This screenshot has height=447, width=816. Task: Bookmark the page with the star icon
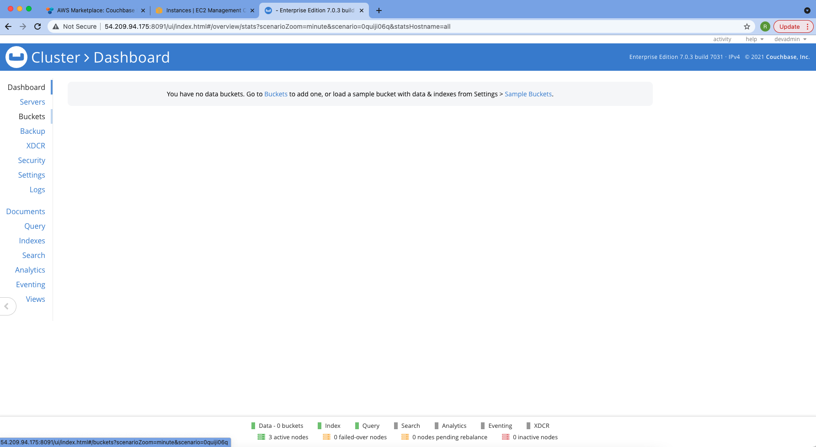tap(747, 26)
